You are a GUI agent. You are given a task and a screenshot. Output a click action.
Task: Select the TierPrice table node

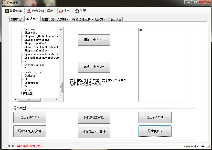click(31, 83)
